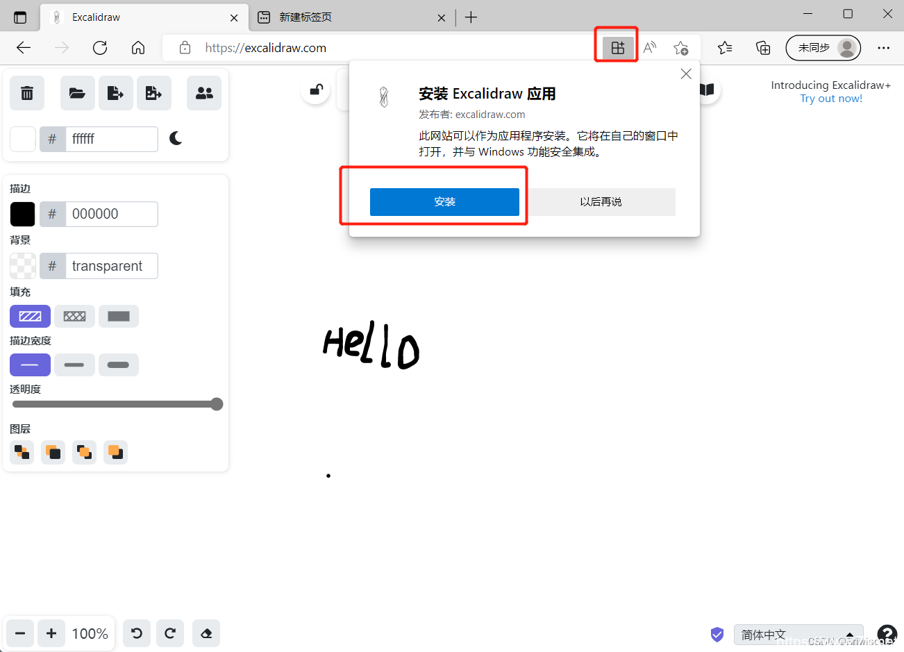Click the browser refresh icon
Screen dimensions: 904x652
click(100, 47)
